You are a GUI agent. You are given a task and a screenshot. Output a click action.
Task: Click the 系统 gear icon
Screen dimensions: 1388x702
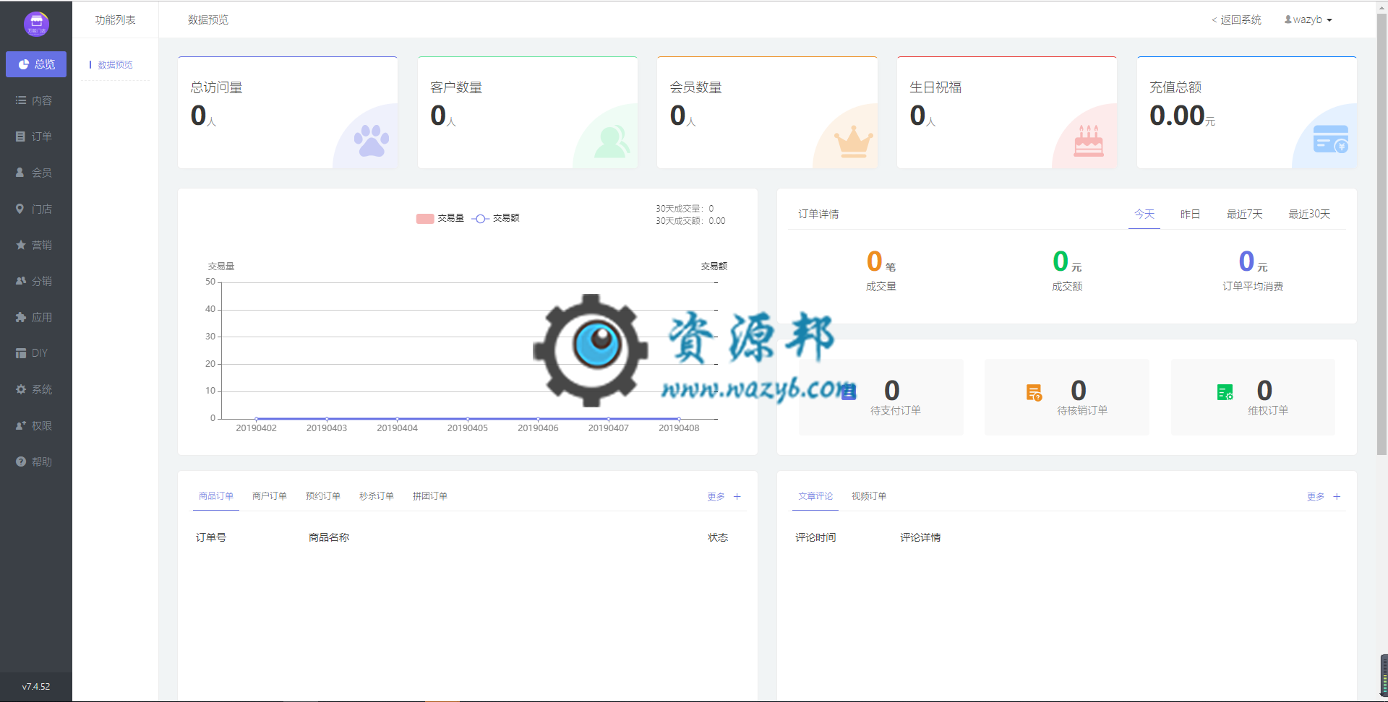pyautogui.click(x=21, y=389)
